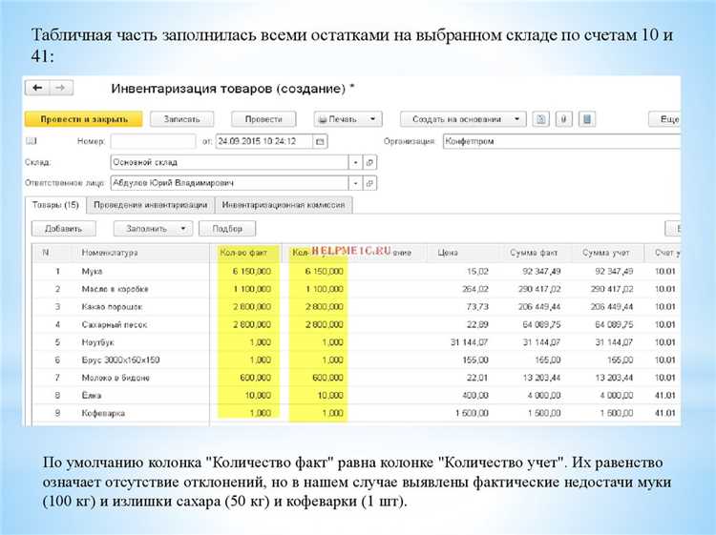The width and height of the screenshot is (716, 535).
Task: Click the forward arrow navigation button
Action: 61,88
